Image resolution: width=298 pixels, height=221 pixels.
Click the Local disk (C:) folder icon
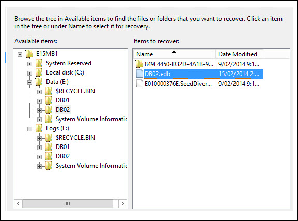(39, 72)
